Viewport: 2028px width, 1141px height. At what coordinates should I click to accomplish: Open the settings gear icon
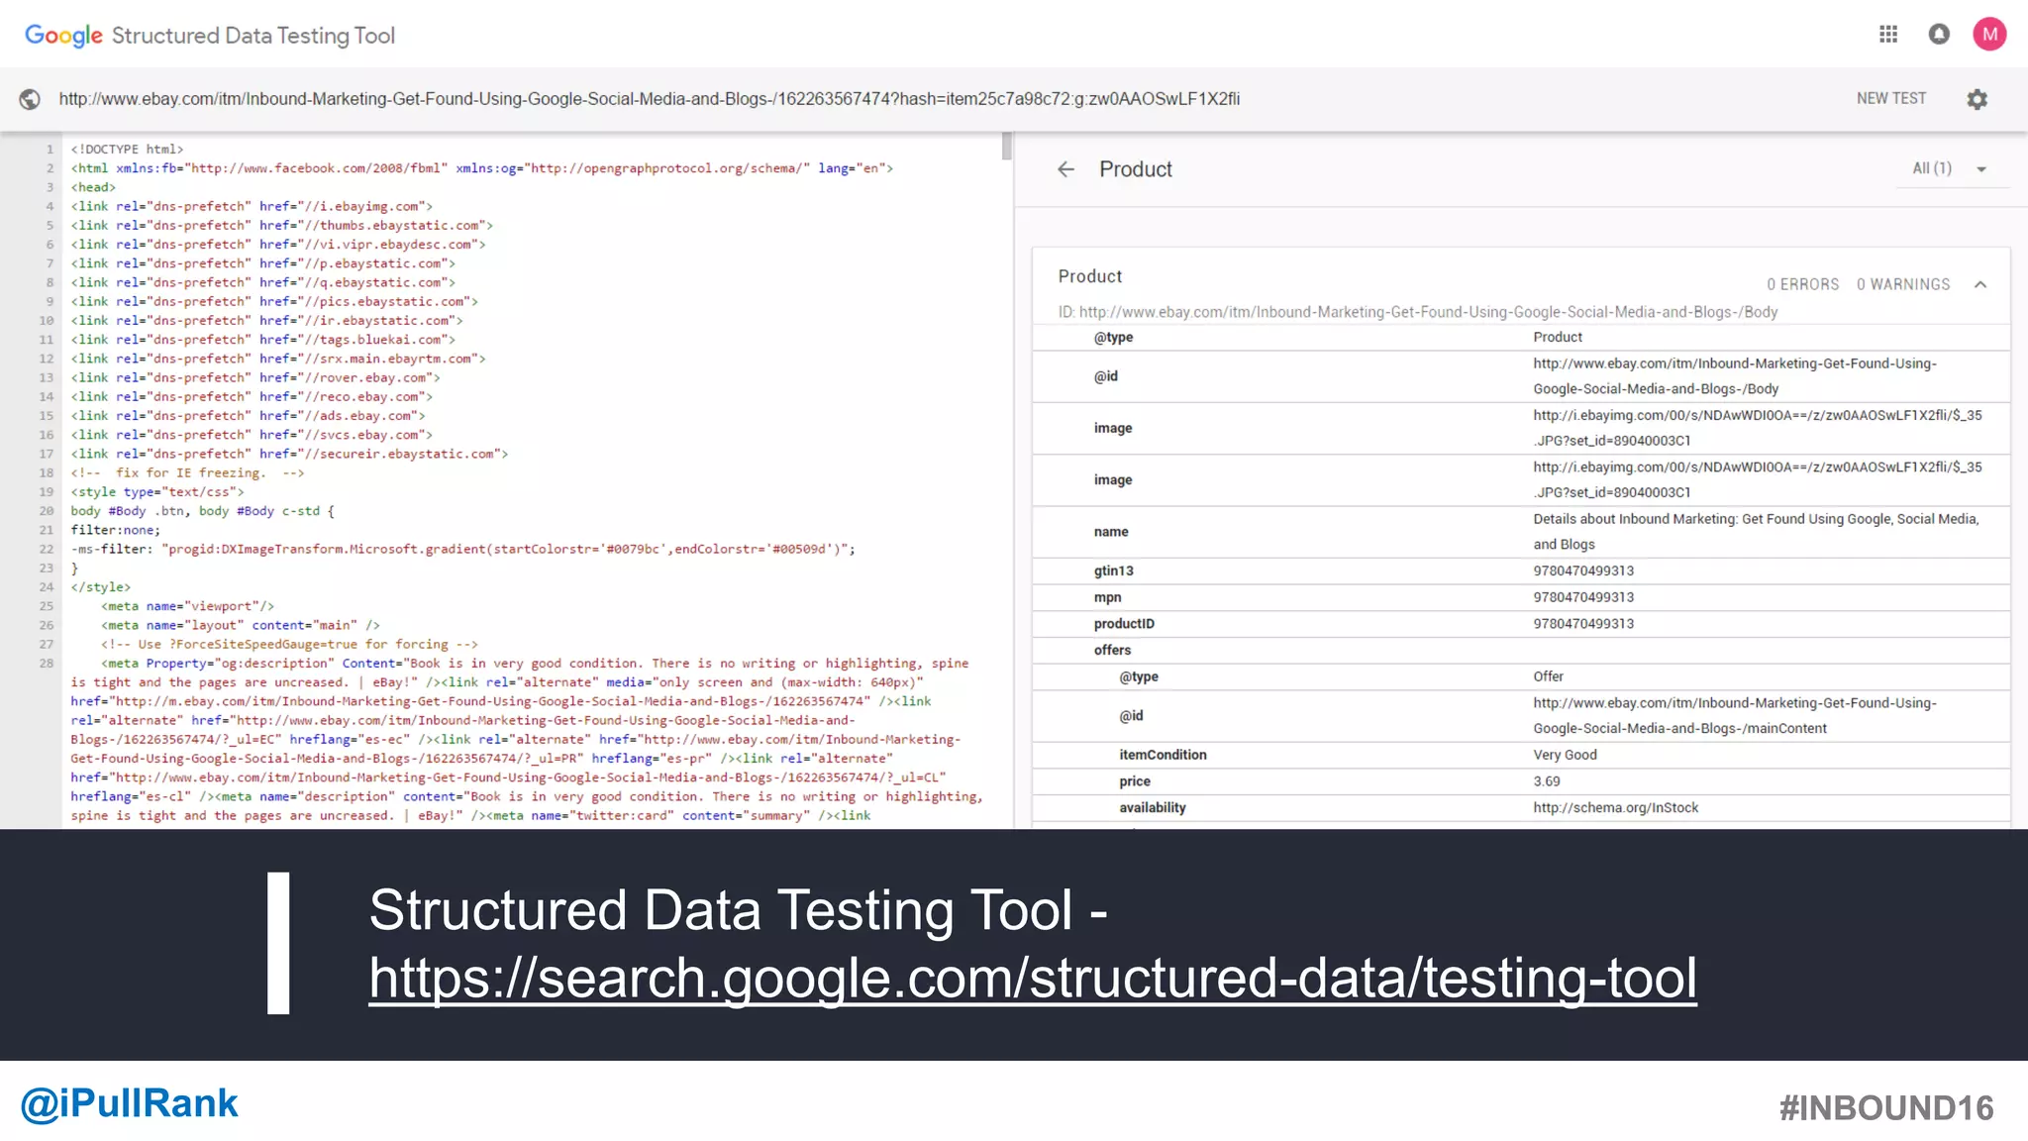1977,99
